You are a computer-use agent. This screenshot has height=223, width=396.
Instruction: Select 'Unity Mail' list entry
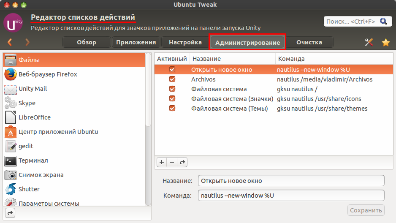coord(74,89)
